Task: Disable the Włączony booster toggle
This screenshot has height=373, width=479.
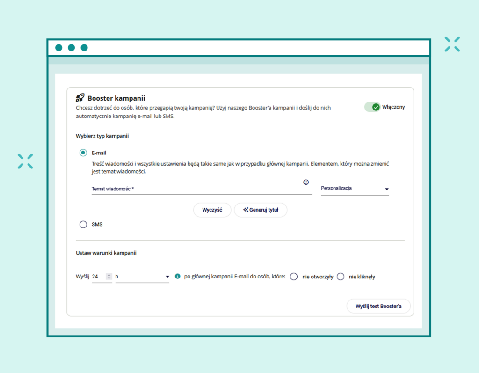Action: tap(373, 107)
